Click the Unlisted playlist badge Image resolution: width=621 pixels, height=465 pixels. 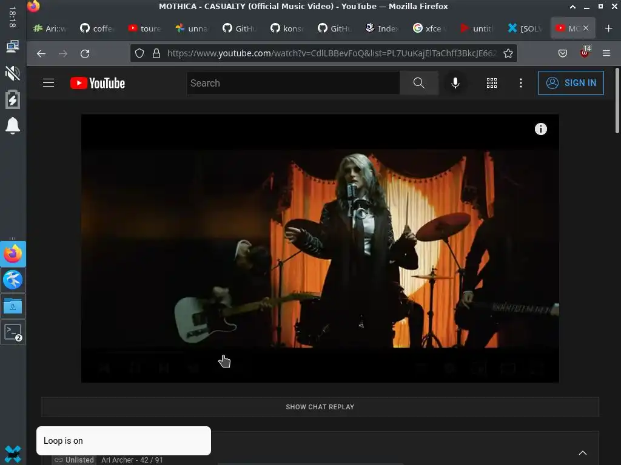click(x=74, y=460)
